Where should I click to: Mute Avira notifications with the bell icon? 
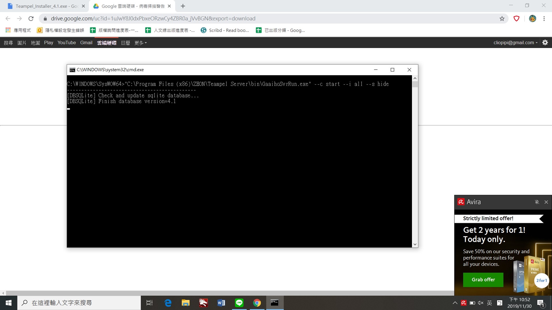coord(537,202)
